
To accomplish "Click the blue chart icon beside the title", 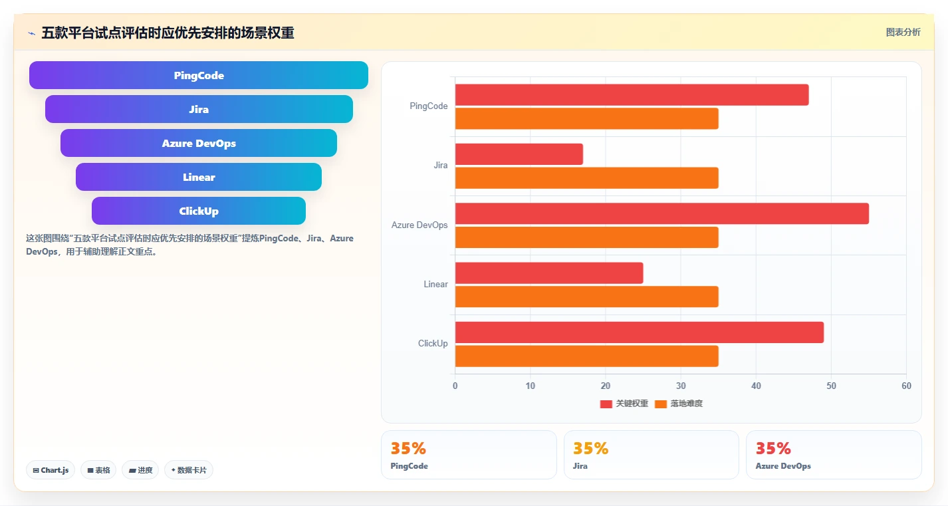I will 31,33.
